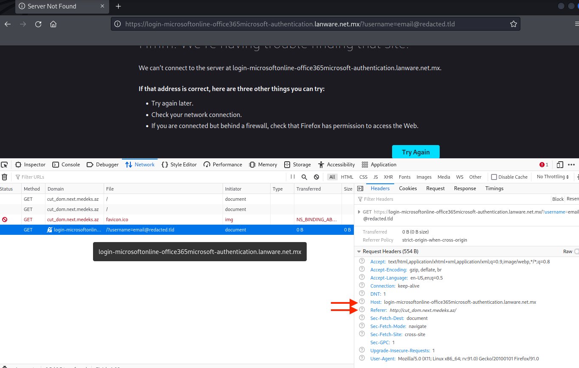The width and height of the screenshot is (579, 368).
Task: Filter requests by Media
Action: (443, 177)
